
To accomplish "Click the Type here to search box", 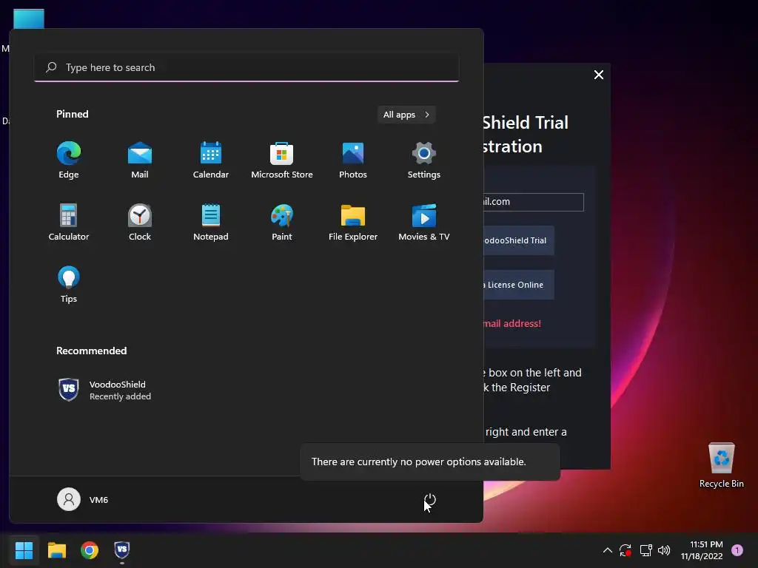I will click(246, 67).
